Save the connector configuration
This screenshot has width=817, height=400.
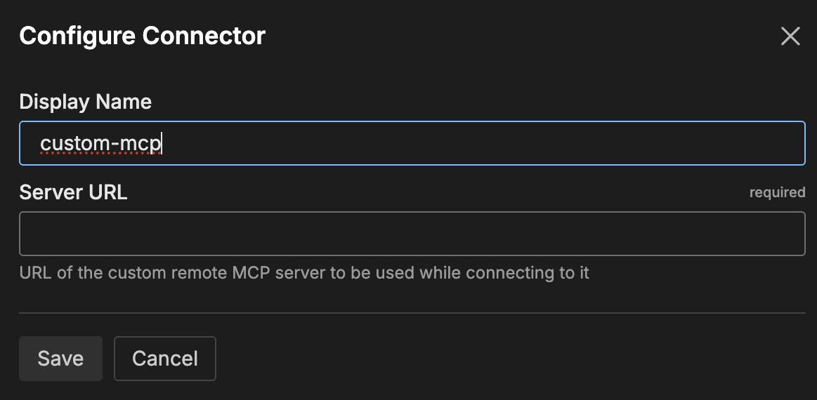60,359
